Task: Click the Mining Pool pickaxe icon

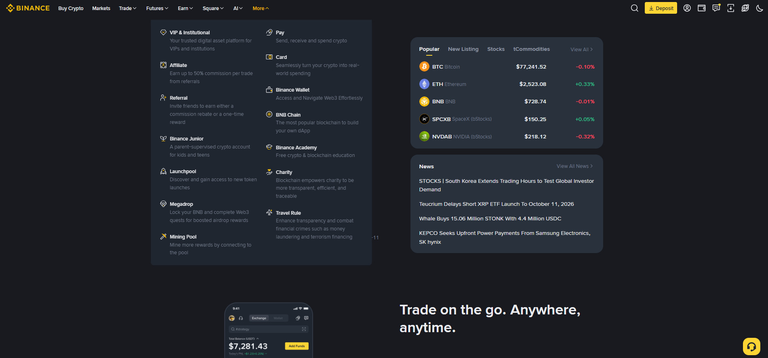Action: point(163,237)
